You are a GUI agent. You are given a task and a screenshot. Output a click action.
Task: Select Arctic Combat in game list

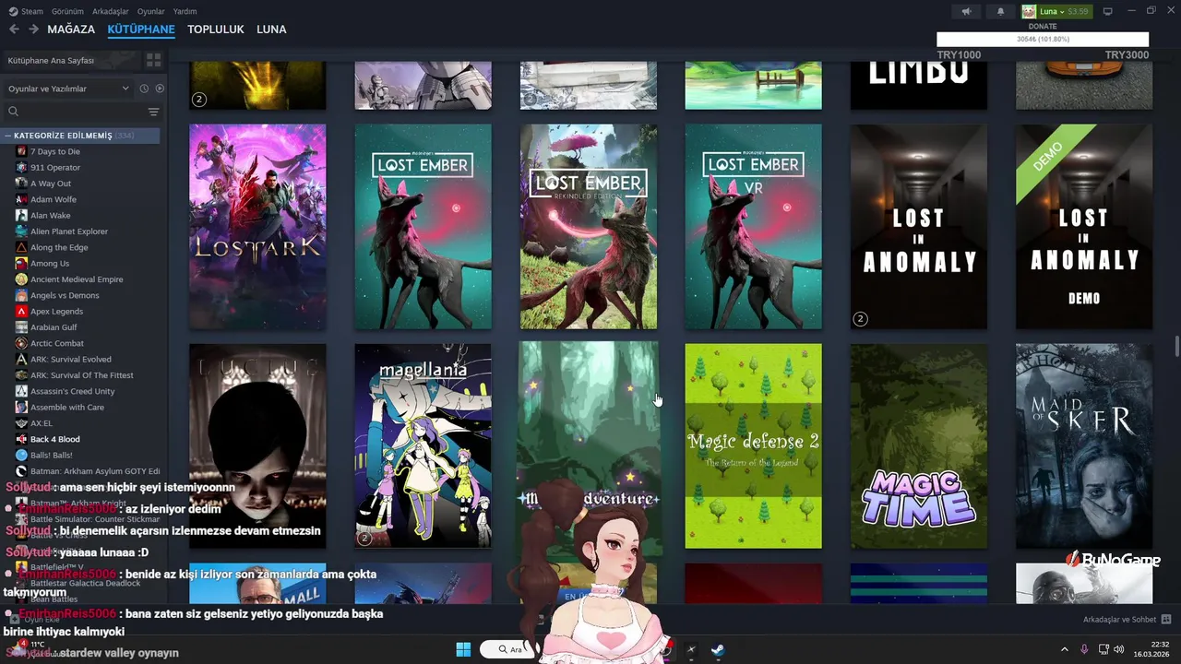pos(57,343)
